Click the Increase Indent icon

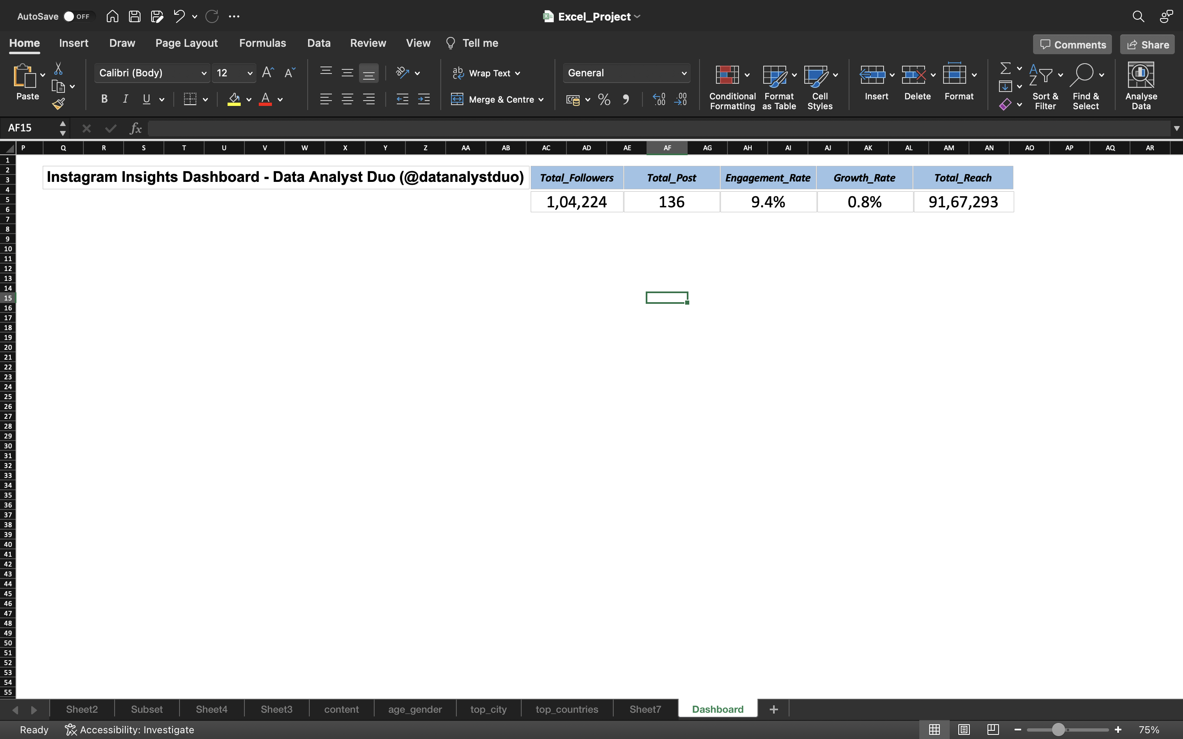pos(424,99)
